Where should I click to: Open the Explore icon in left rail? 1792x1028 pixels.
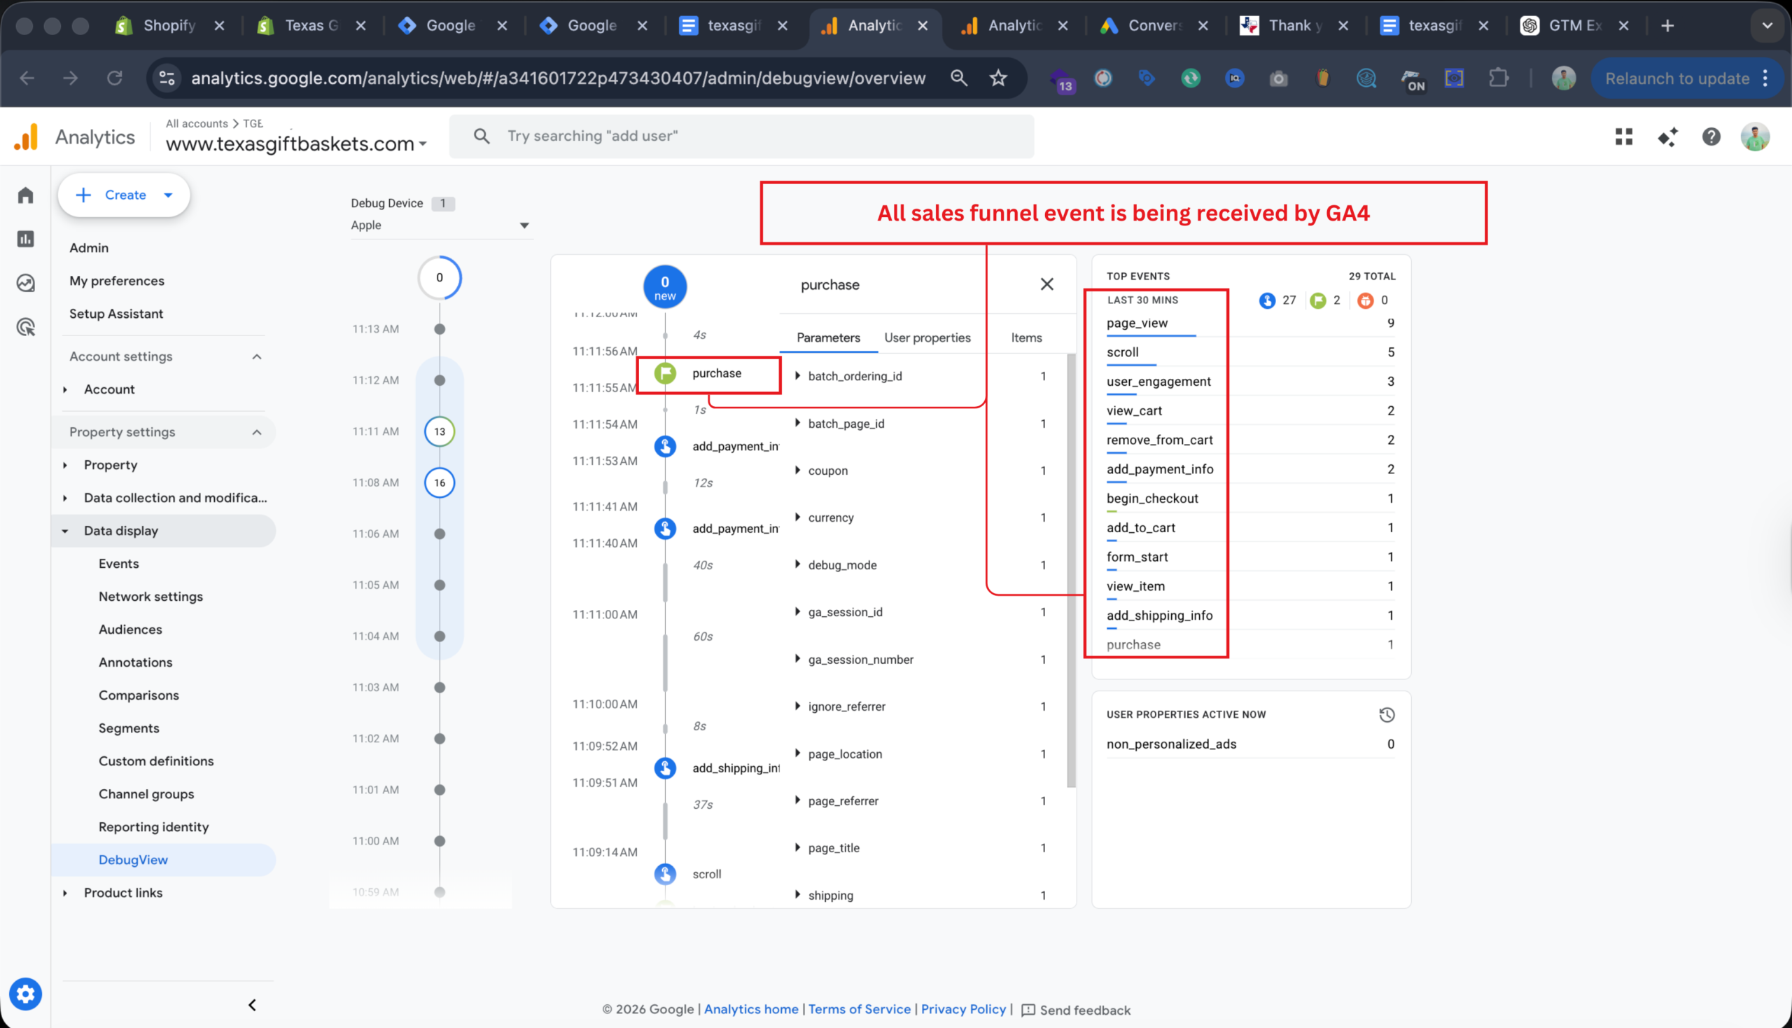point(26,283)
